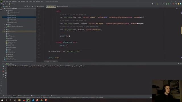Rerun script from Run panel
The height and width of the screenshot is (102, 182).
[x=3, y=66]
